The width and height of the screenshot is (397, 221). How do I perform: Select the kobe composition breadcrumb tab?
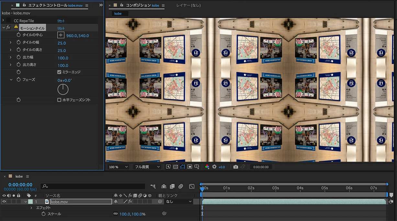(120, 13)
